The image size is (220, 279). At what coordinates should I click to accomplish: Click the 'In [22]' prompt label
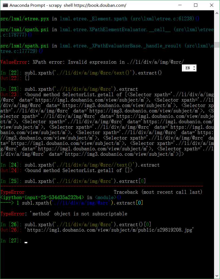11,73
